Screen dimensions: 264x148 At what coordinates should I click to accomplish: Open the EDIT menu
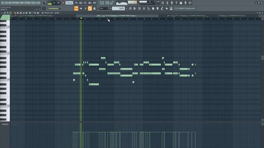[x=6, y=3]
